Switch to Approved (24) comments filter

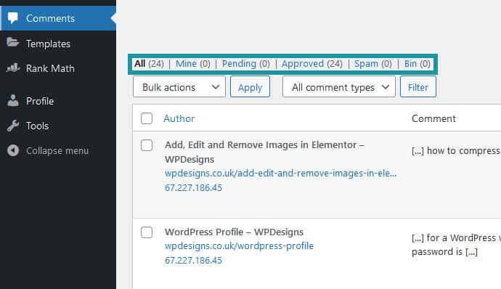[x=311, y=64]
